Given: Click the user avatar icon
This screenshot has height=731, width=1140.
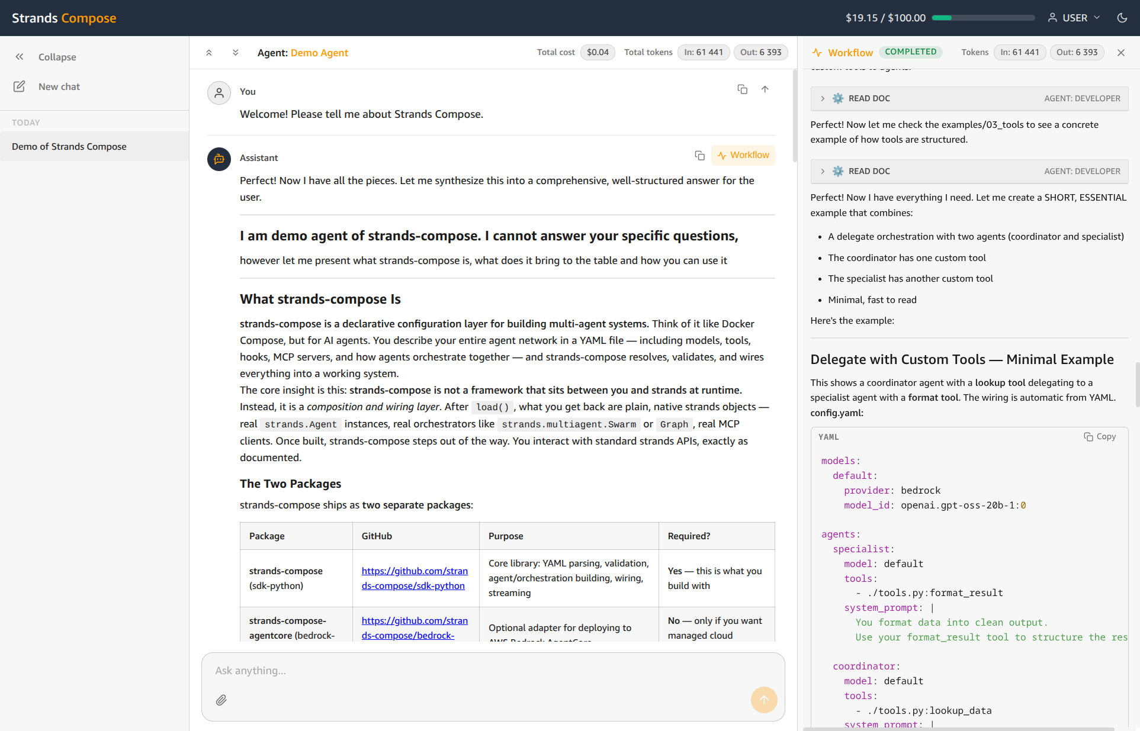Looking at the screenshot, I should [219, 93].
